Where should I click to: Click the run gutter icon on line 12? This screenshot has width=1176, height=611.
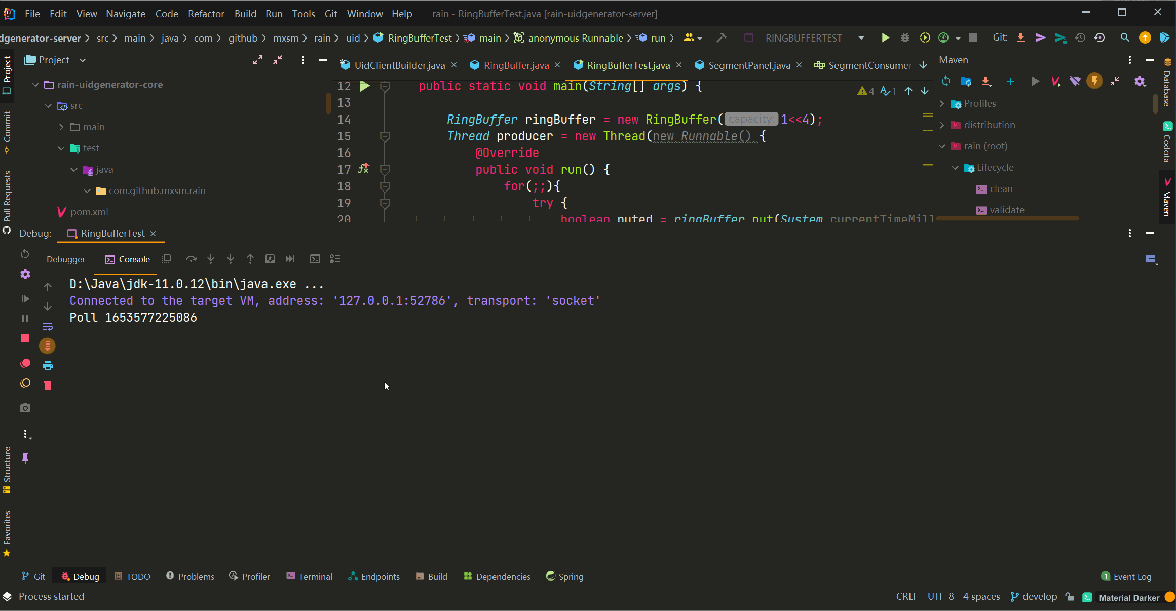(365, 86)
